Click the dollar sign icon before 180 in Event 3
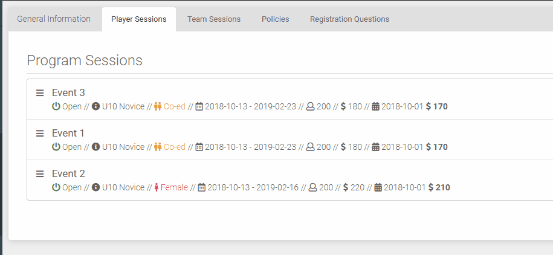 click(x=343, y=106)
